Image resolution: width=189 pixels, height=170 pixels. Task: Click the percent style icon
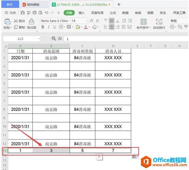pyautogui.click(x=180, y=27)
